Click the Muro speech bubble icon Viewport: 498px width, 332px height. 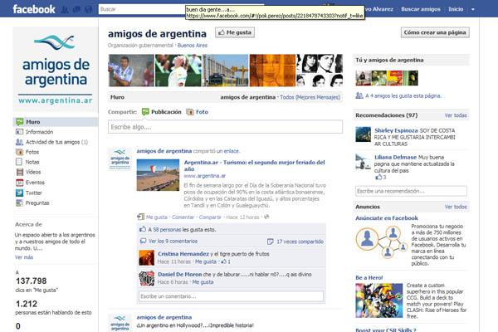point(20,122)
